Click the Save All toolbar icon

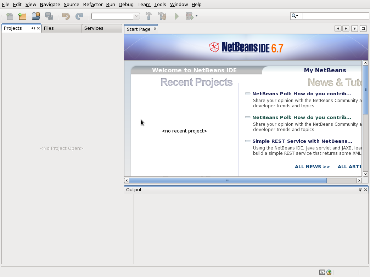coord(49,16)
